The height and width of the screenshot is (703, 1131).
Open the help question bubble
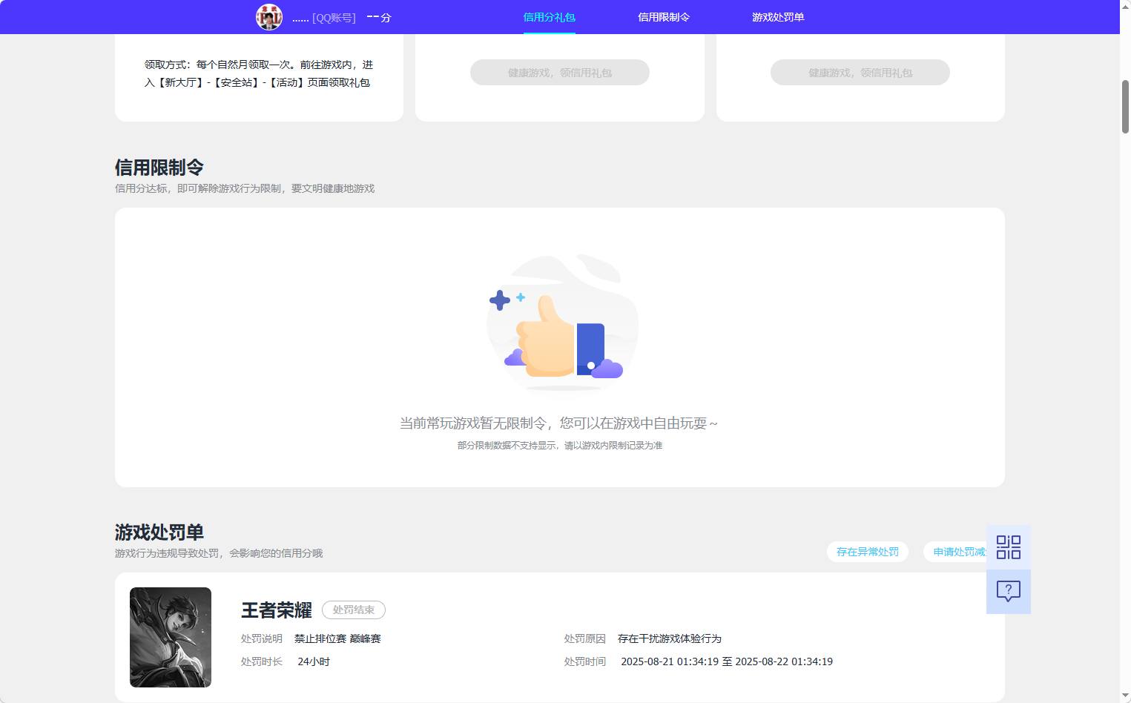tap(1008, 591)
